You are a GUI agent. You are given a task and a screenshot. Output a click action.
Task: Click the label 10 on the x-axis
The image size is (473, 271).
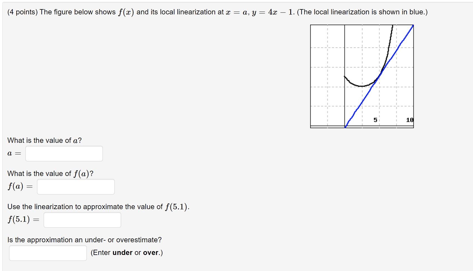pos(409,120)
